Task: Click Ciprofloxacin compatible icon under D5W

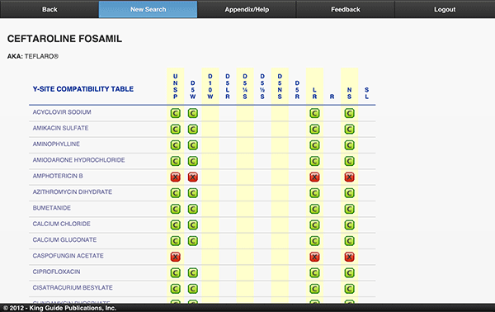Action: pos(193,272)
